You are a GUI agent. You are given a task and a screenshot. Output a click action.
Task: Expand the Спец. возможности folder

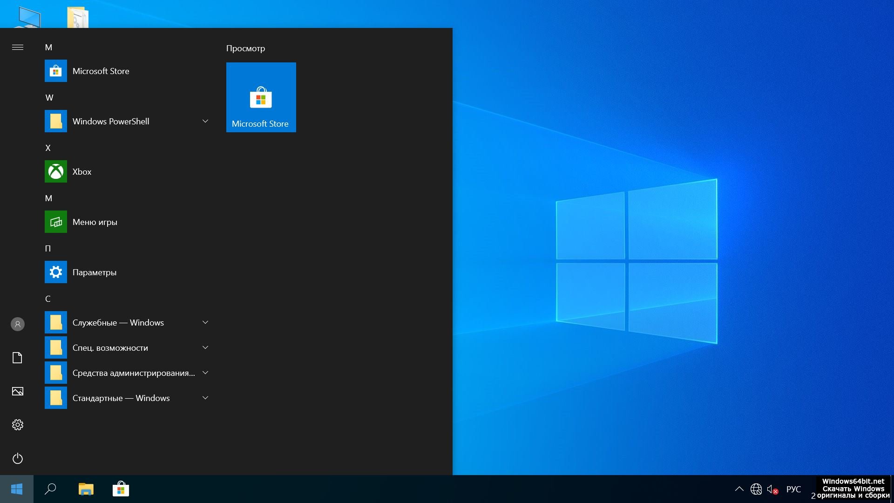(x=205, y=348)
